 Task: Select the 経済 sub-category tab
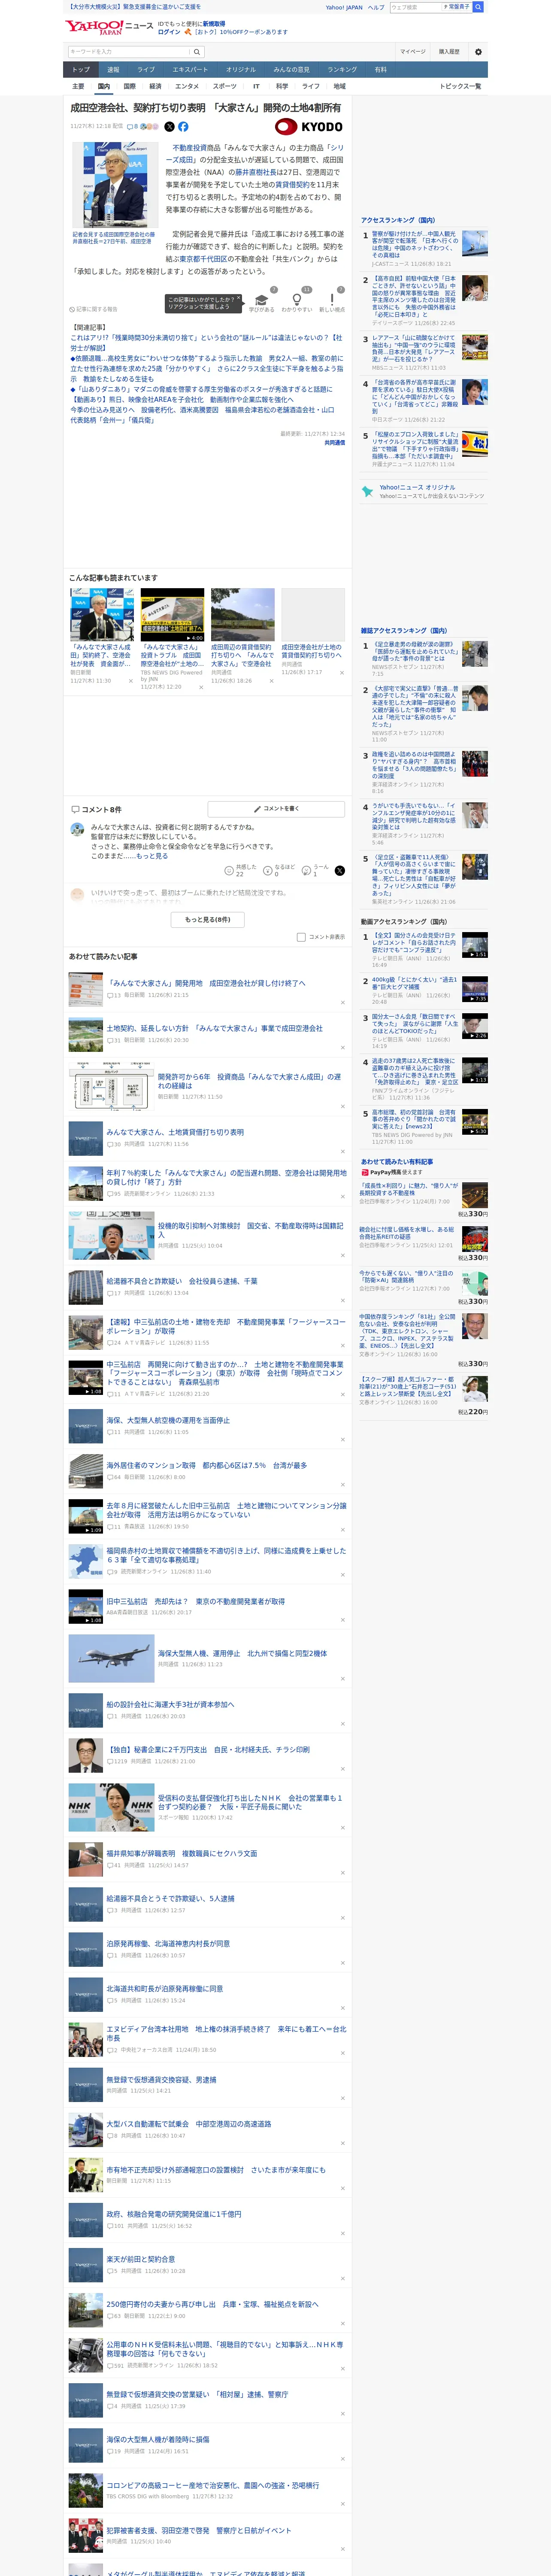click(155, 86)
